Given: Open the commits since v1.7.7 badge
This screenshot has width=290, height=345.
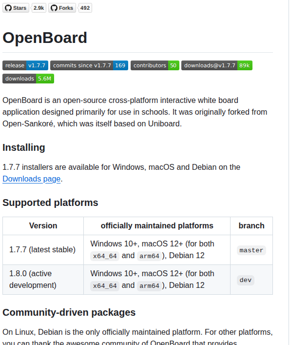Looking at the screenshot, I should coord(89,65).
